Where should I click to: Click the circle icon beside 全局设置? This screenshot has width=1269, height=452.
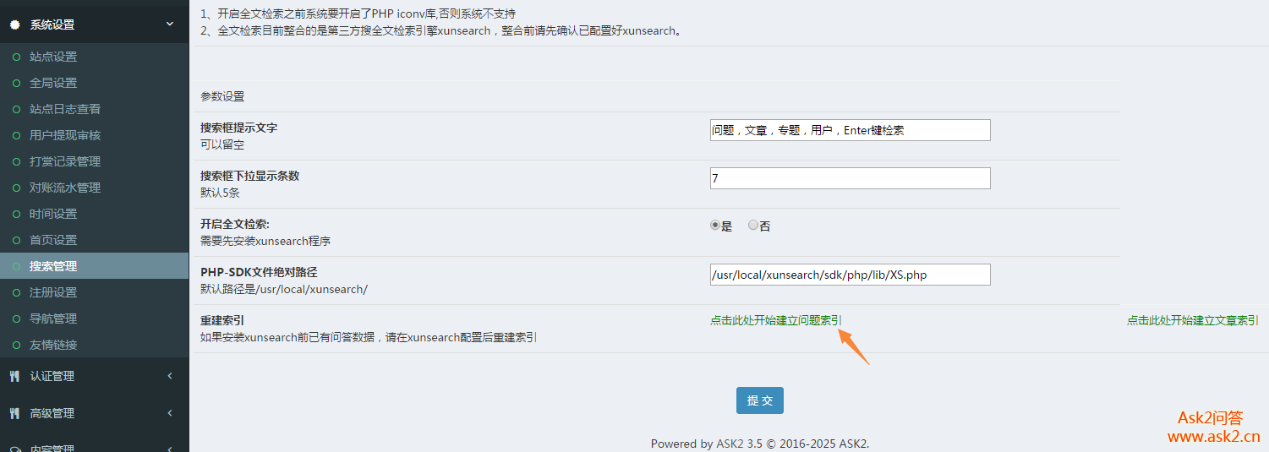pyautogui.click(x=16, y=83)
